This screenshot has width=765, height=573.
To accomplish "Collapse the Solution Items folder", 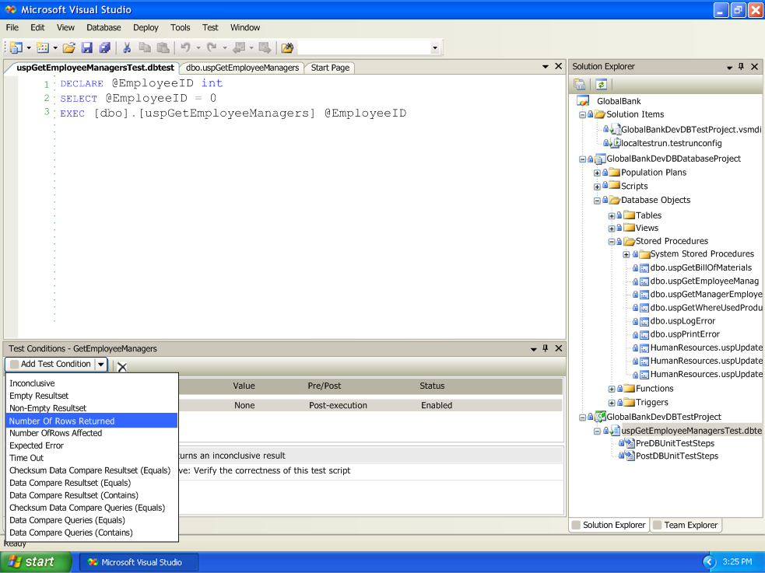I will click(582, 115).
